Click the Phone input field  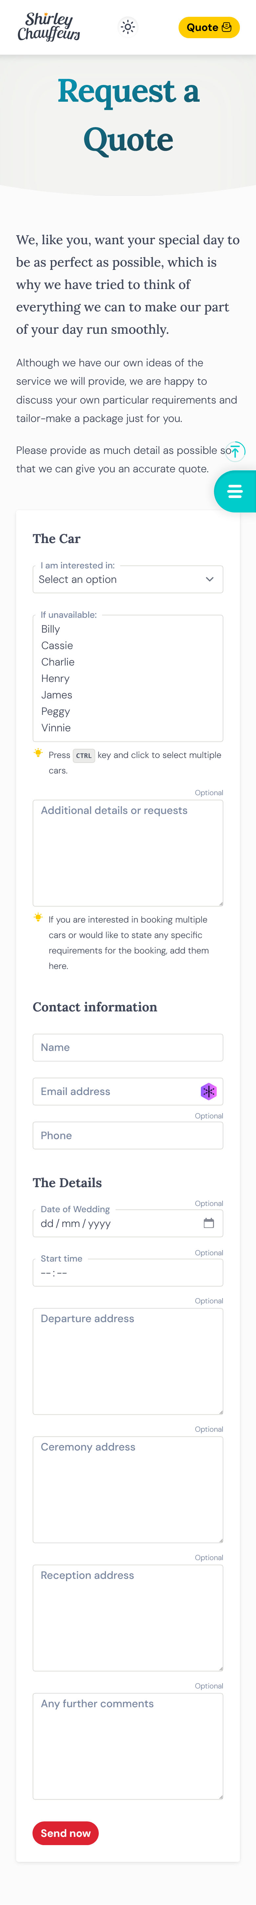click(128, 1135)
